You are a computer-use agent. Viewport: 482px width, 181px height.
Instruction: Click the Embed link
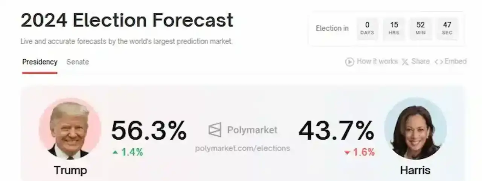(x=455, y=62)
